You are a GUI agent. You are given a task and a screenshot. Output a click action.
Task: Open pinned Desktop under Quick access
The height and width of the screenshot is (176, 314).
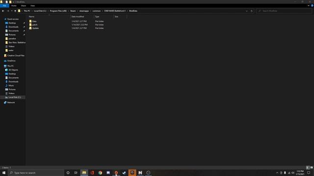click(12, 23)
